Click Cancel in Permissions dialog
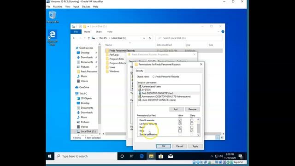The width and height of the screenshot is (295, 166). [179, 146]
